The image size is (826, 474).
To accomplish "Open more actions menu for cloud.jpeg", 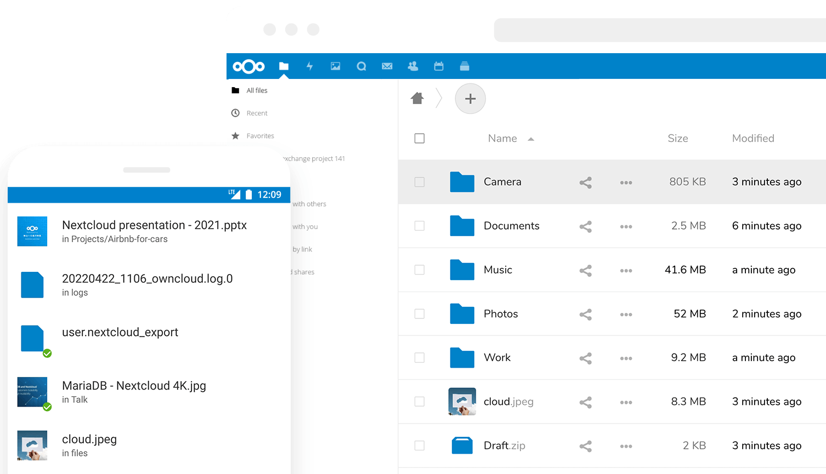I will pyautogui.click(x=626, y=402).
